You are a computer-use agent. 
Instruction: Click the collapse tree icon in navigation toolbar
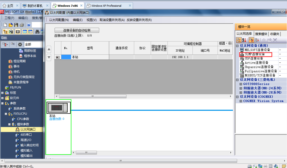point(13,44)
